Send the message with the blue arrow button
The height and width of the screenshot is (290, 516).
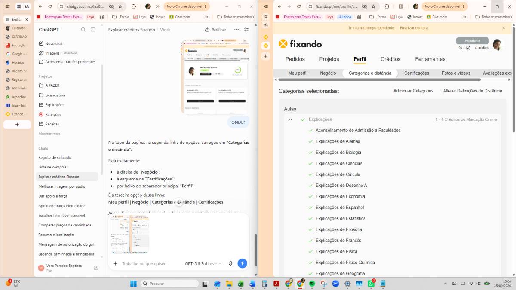pyautogui.click(x=243, y=263)
